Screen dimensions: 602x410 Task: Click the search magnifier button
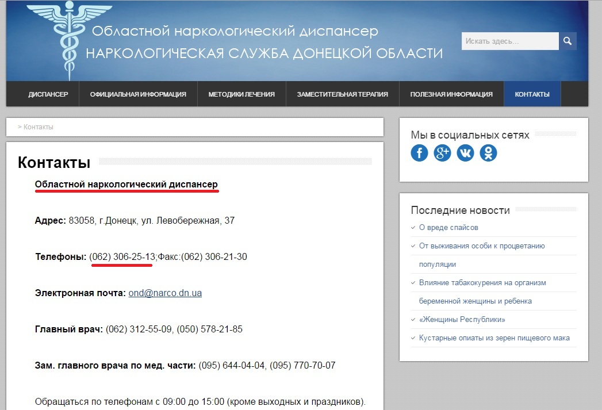point(568,41)
